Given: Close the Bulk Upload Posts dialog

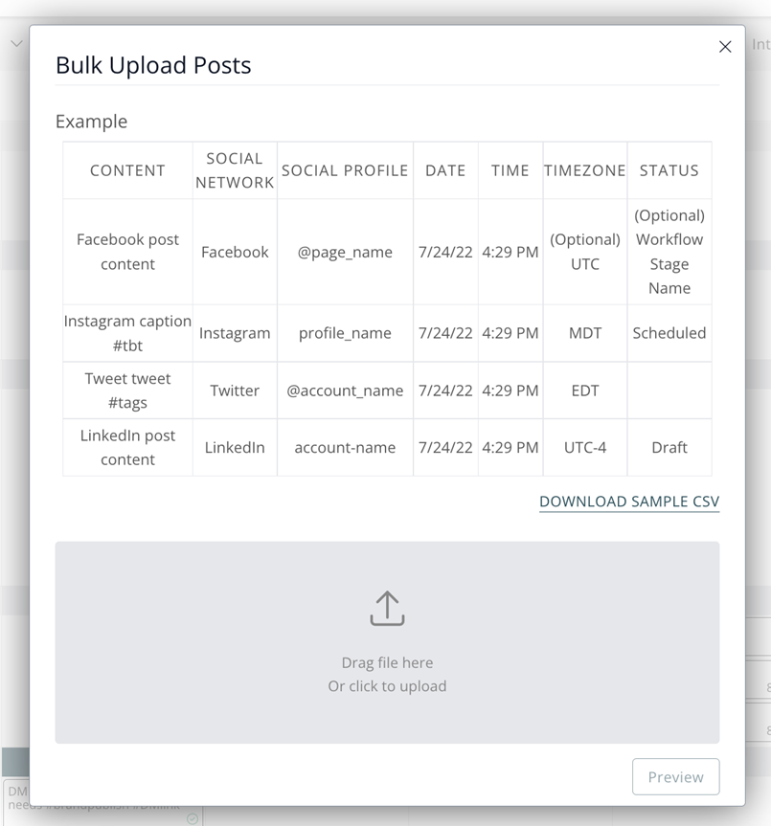Looking at the screenshot, I should 725,47.
